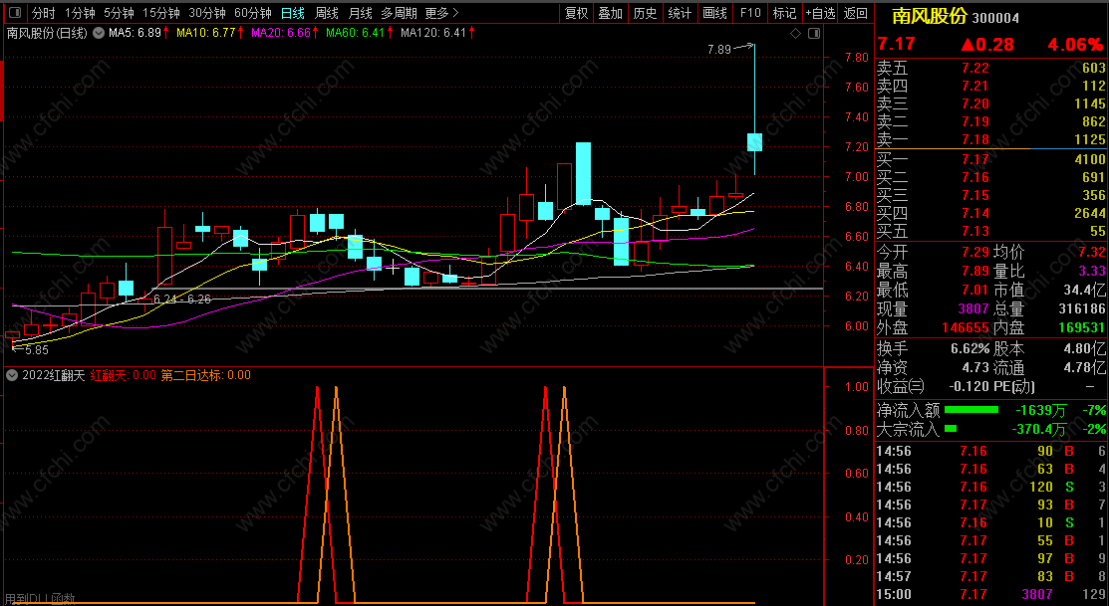Select the 60分钟 period tab
The height and width of the screenshot is (606, 1109).
pyautogui.click(x=252, y=13)
